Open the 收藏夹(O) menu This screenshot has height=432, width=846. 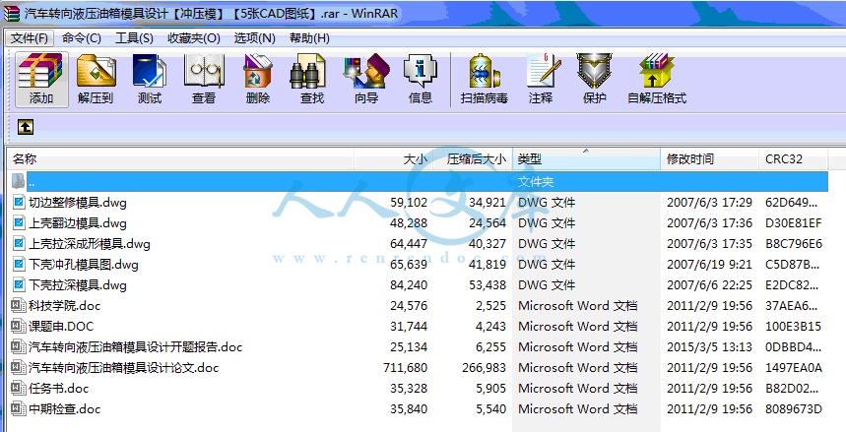[194, 38]
